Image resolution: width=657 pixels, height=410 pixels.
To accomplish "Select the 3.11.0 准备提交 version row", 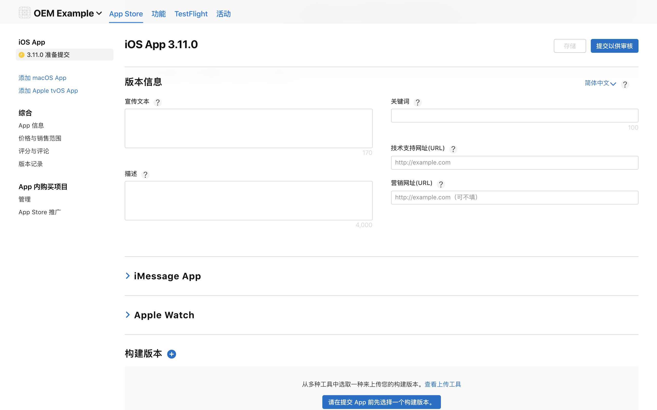I will click(x=65, y=55).
